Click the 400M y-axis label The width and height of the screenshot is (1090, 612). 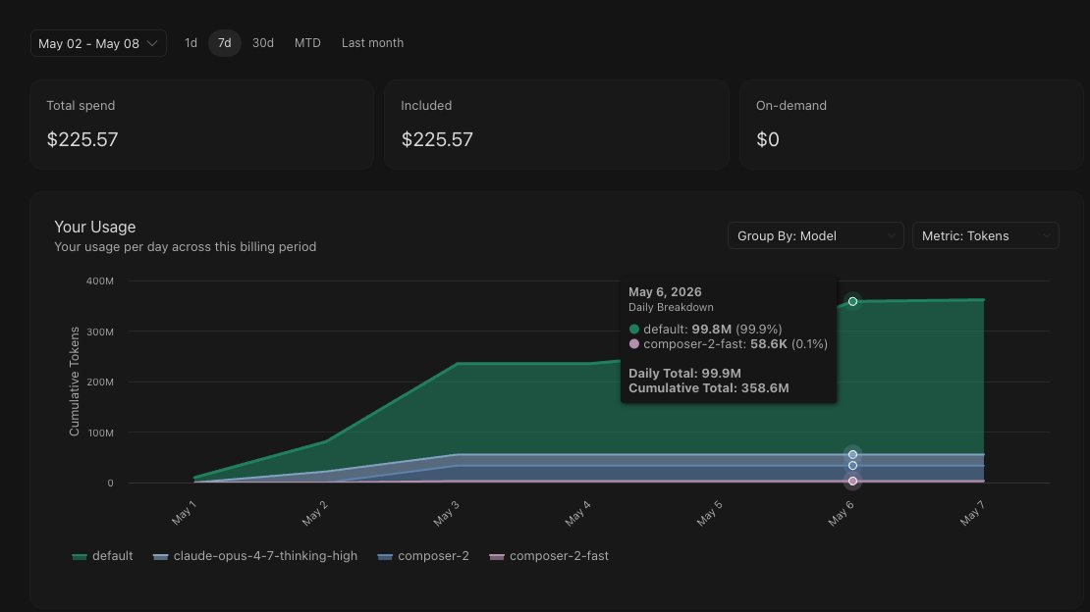[x=99, y=281]
